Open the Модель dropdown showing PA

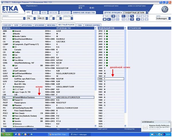coord(35,19)
